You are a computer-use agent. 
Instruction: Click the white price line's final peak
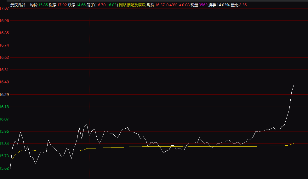tap(294, 84)
